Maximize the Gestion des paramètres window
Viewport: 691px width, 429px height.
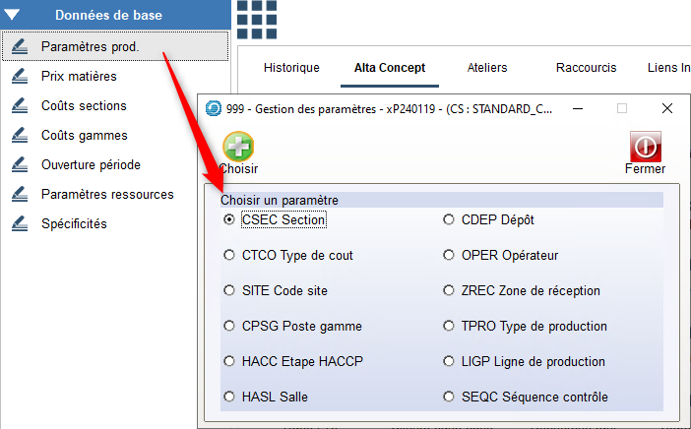[622, 108]
